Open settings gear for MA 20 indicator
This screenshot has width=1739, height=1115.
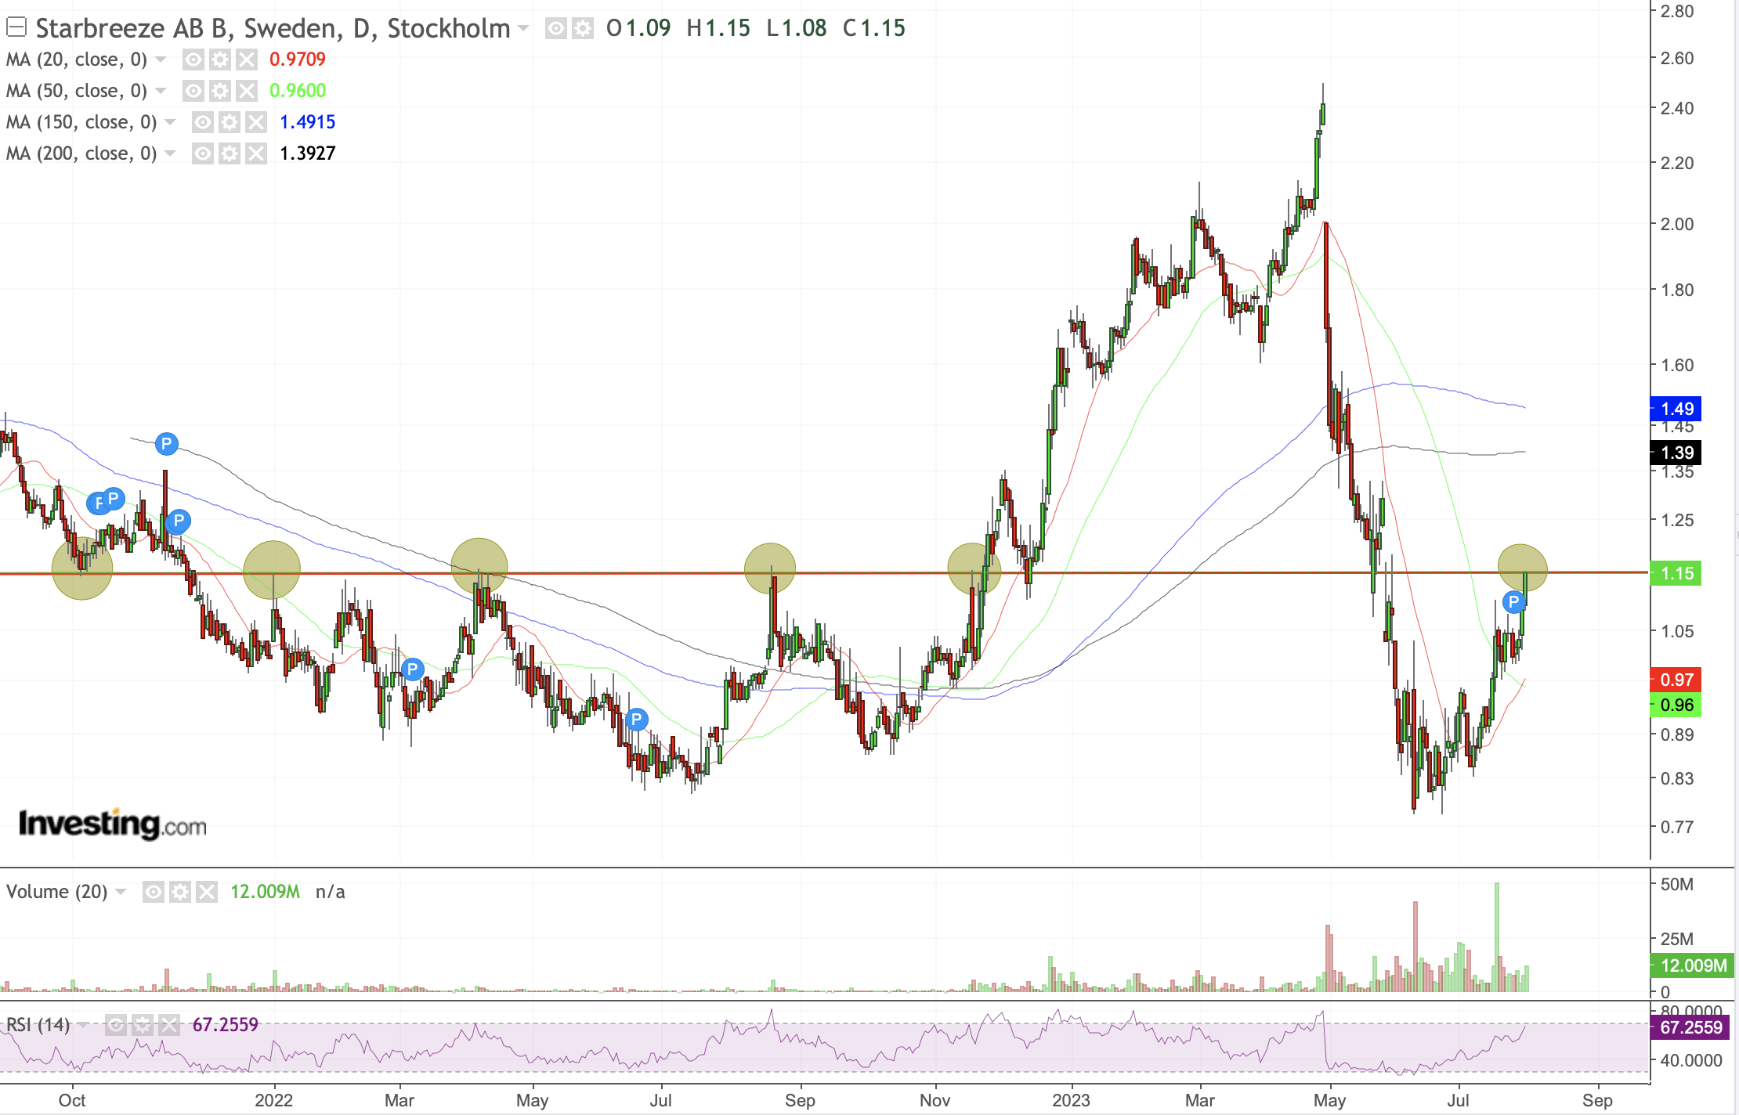(220, 60)
